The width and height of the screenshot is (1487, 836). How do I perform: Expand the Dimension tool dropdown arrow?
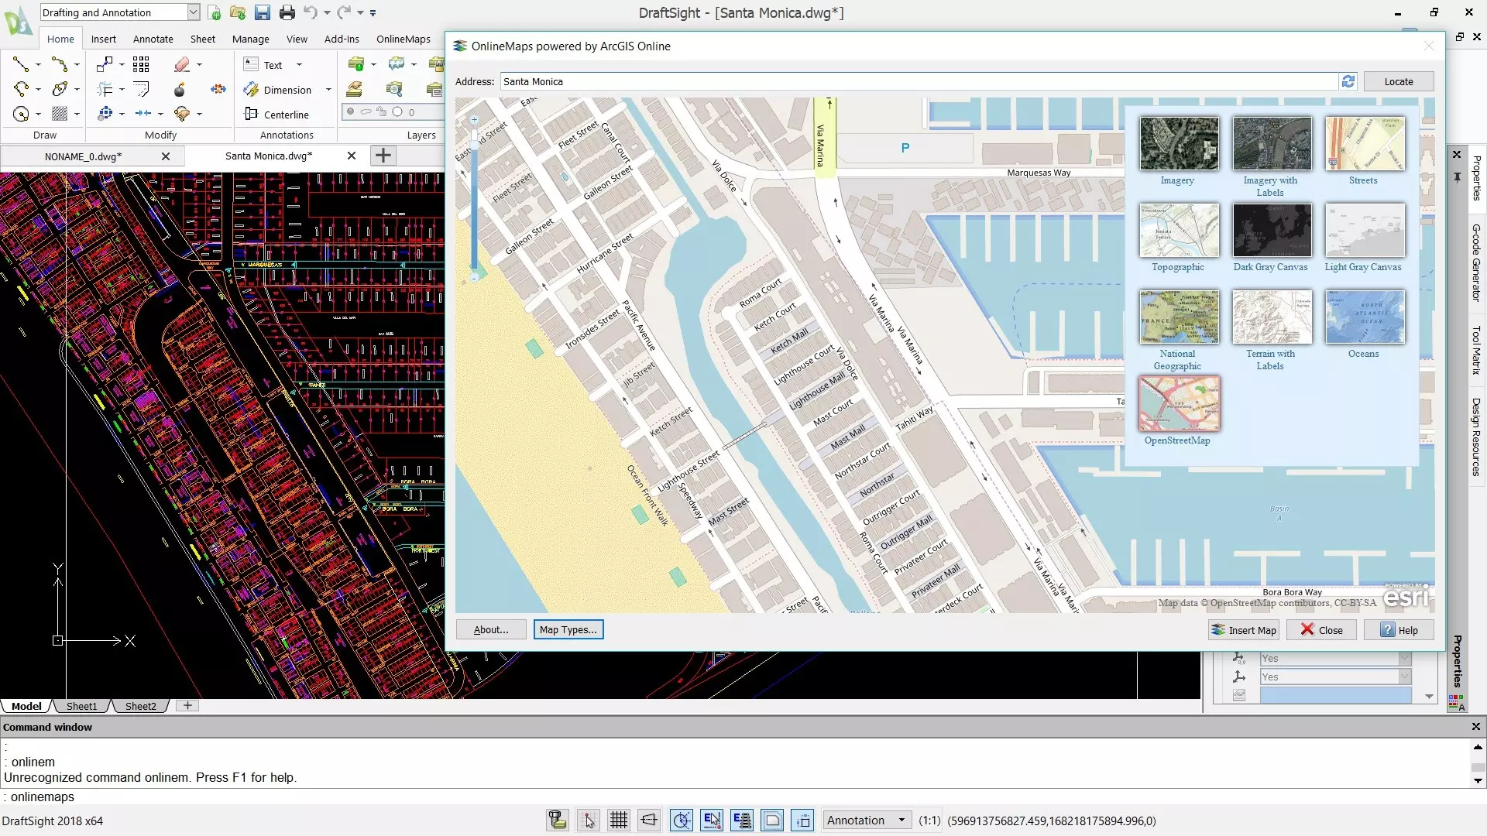[x=328, y=90]
